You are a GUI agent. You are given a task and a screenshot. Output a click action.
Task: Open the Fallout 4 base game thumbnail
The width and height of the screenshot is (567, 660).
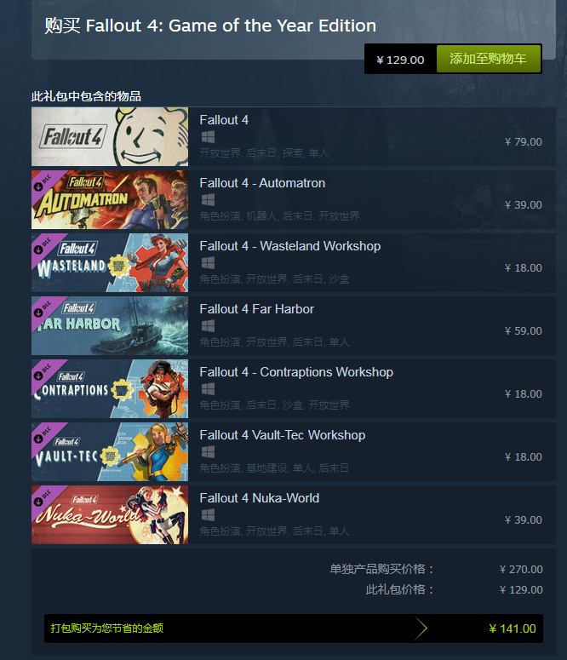pyautogui.click(x=110, y=137)
